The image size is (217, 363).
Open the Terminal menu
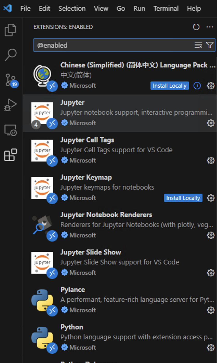click(x=166, y=9)
